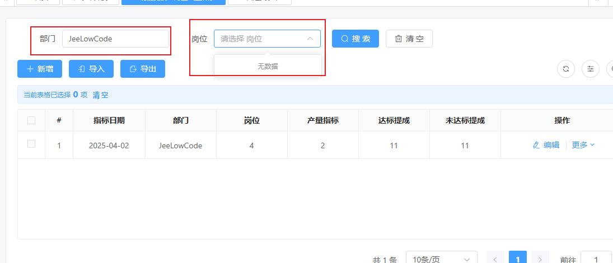613x263 pixels.
Task: Click the blue 搜索 search button
Action: [355, 39]
